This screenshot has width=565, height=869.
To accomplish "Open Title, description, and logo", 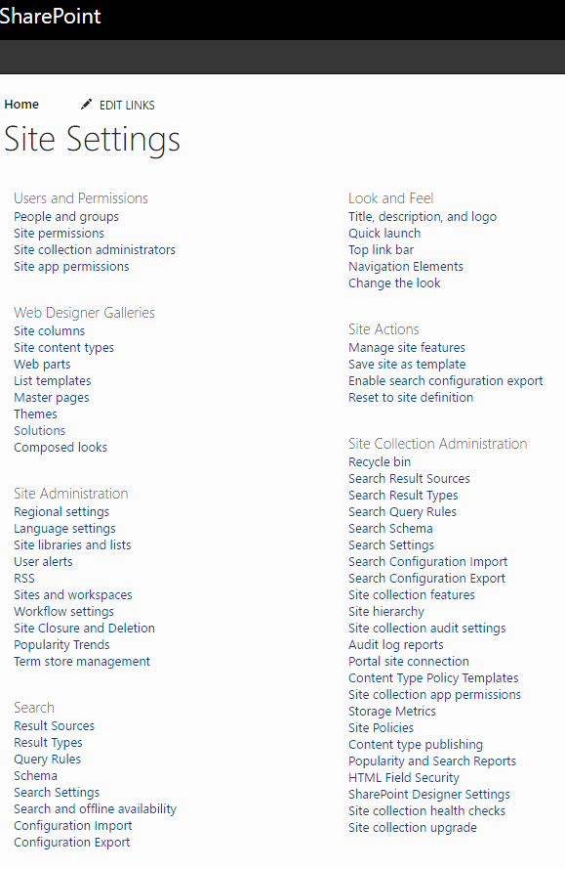I will point(423,217).
